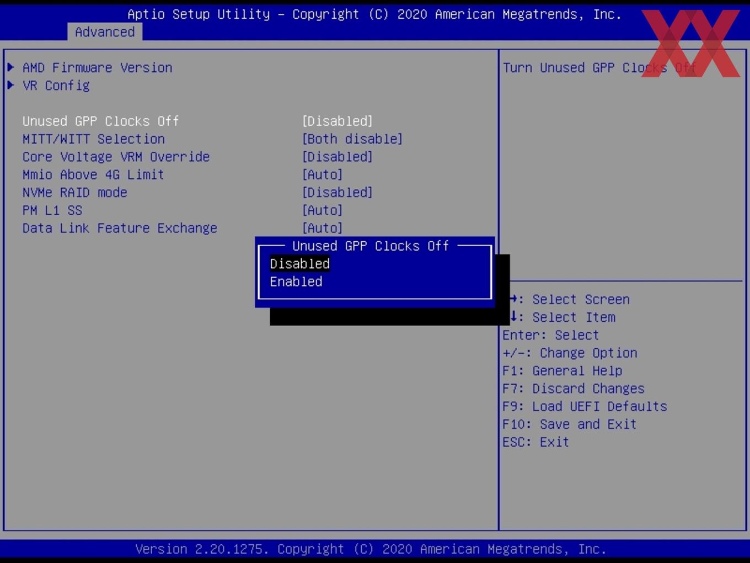Image resolution: width=750 pixels, height=563 pixels.
Task: Choose Enabled in the popup list
Action: coord(296,281)
